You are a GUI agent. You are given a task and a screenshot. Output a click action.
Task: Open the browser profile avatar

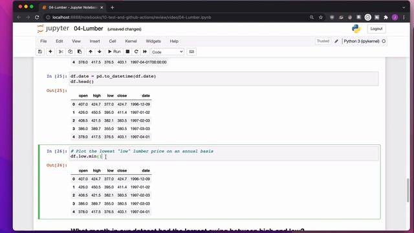pos(395,17)
